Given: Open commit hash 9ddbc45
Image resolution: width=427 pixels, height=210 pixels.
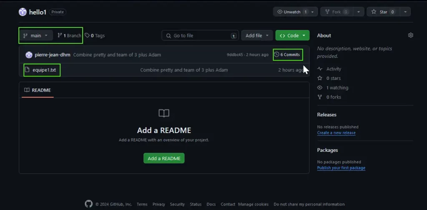Looking at the screenshot, I should pyautogui.click(x=235, y=55).
